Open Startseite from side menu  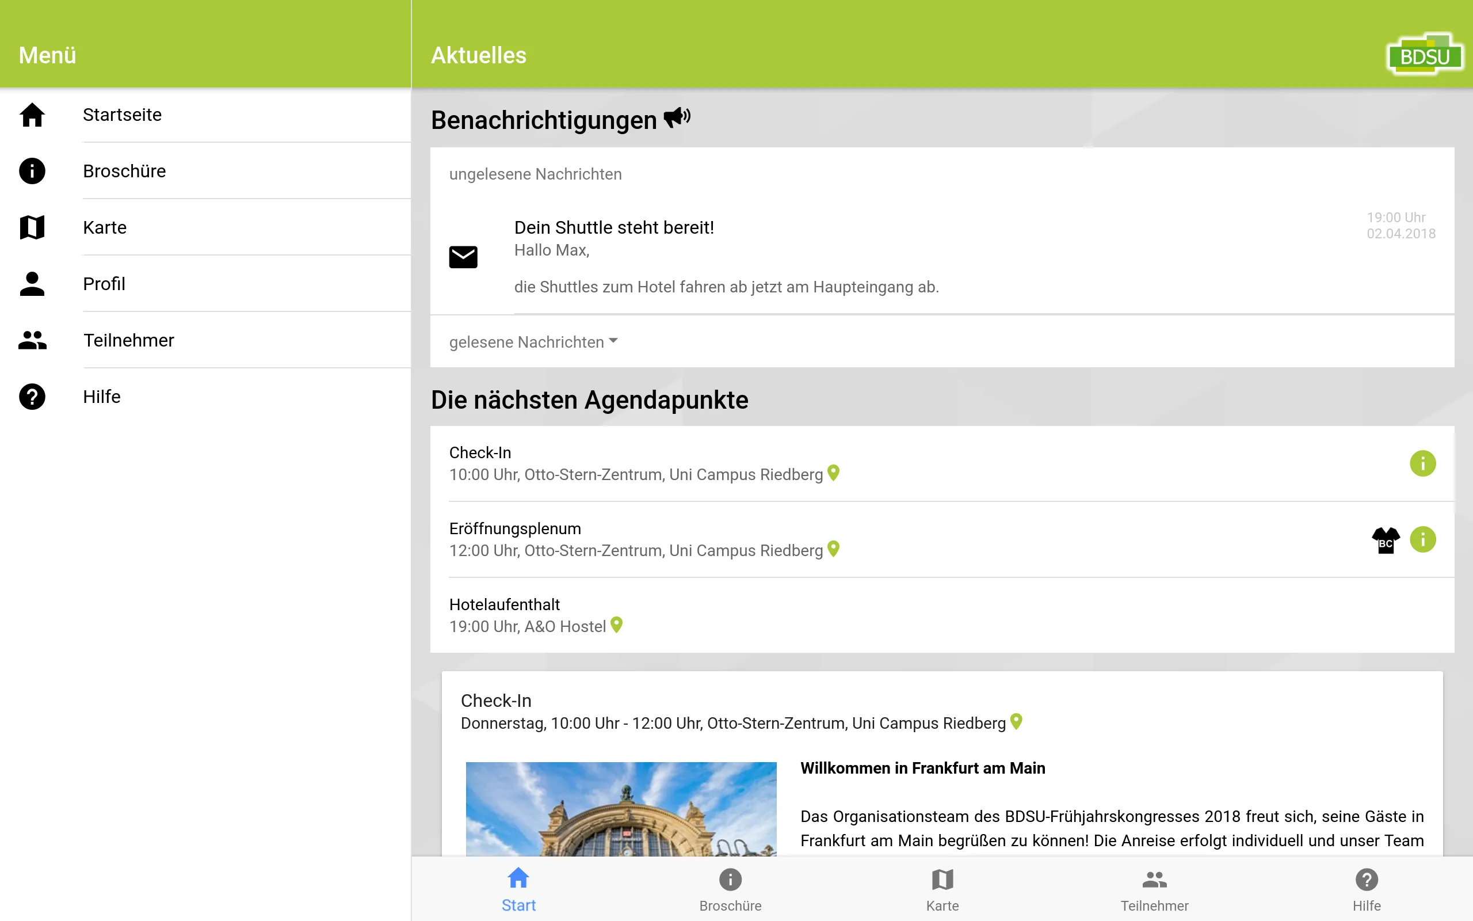point(206,115)
